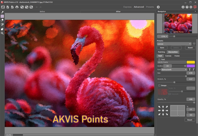Click the yellow text color swatch
The height and width of the screenshot is (136, 198).
pos(191,62)
